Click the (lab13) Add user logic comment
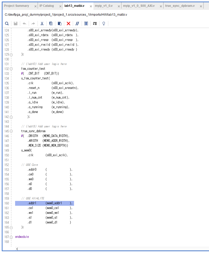The width and height of the screenshot is (209, 253). pyautogui.click(x=44, y=126)
